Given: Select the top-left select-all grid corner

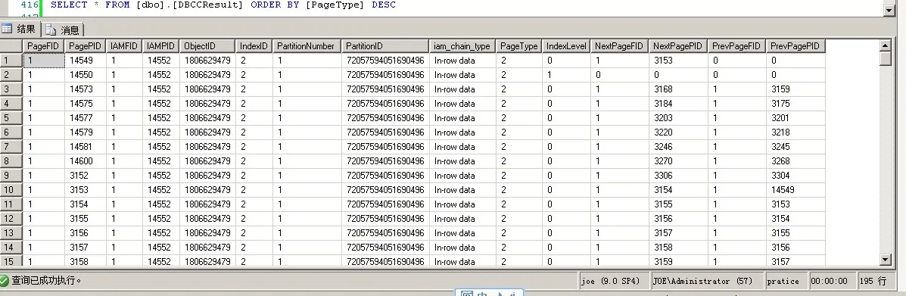Looking at the screenshot, I should pos(11,46).
